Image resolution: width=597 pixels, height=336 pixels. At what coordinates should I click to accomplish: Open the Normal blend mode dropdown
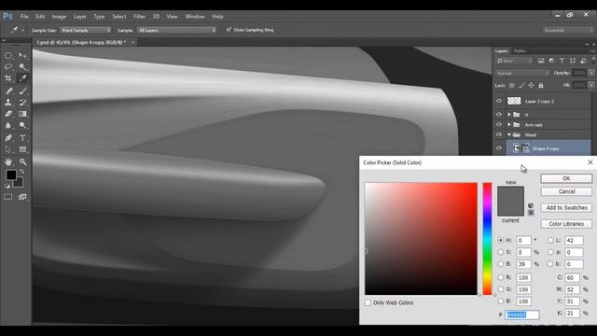point(522,73)
